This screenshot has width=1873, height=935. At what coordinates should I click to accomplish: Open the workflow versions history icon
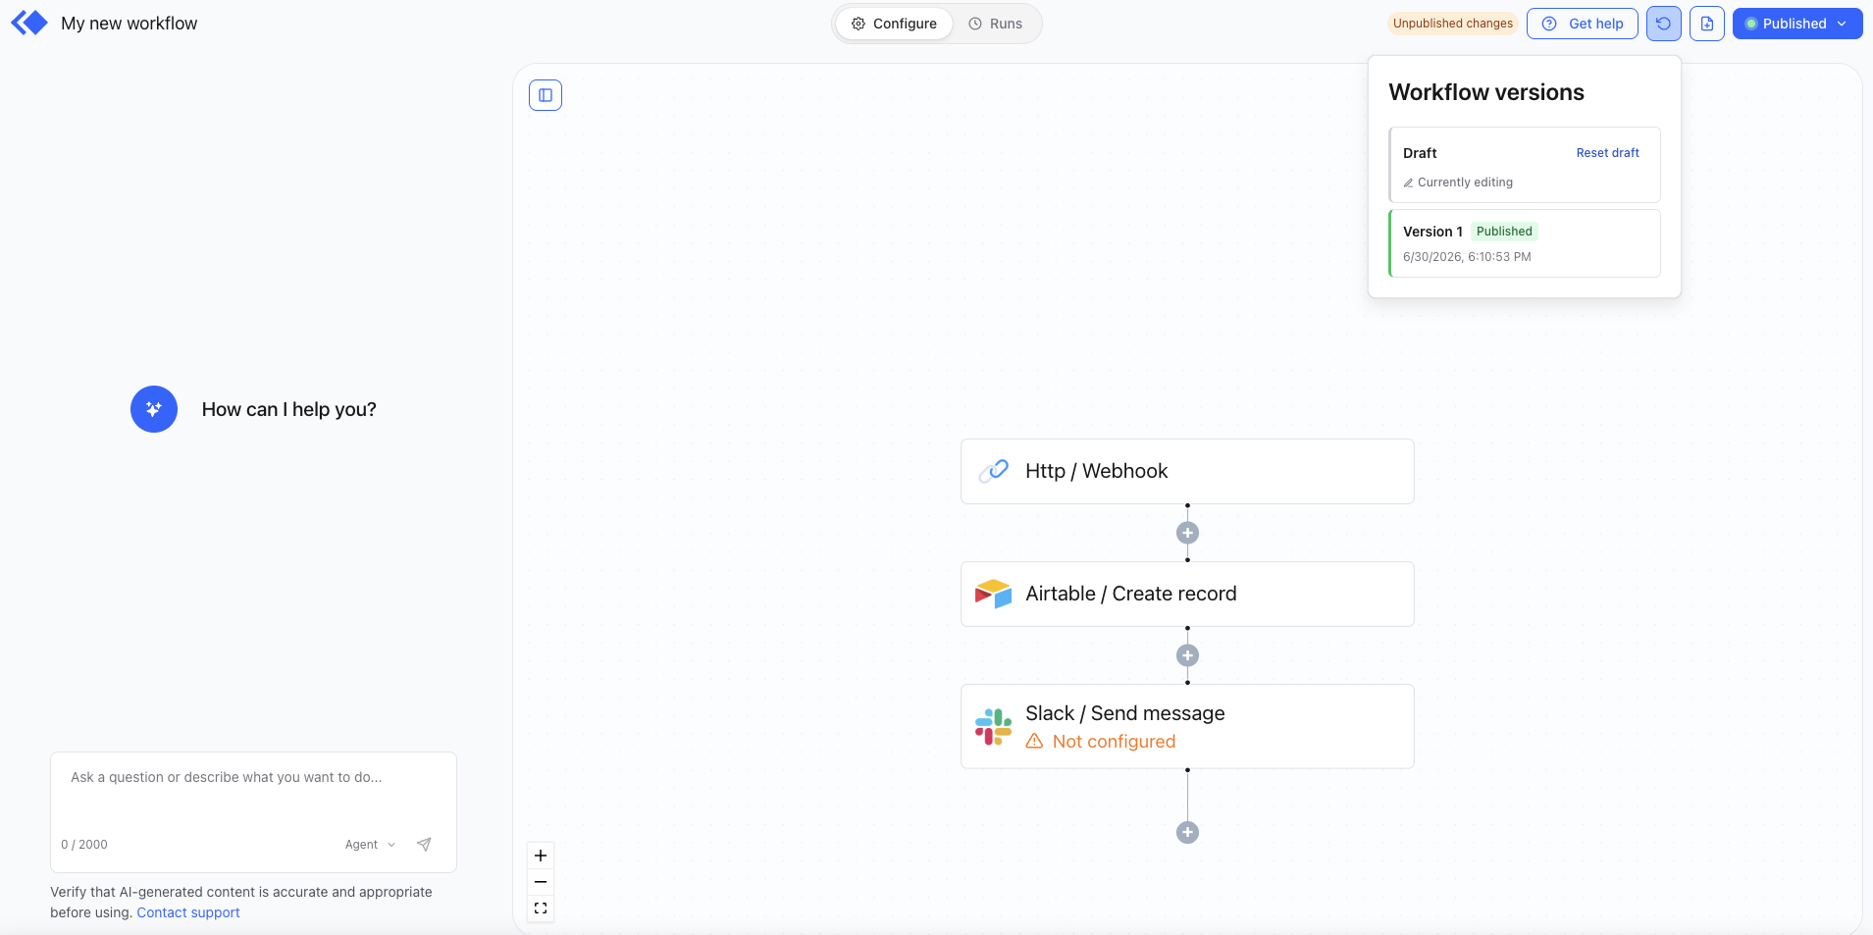click(1663, 24)
